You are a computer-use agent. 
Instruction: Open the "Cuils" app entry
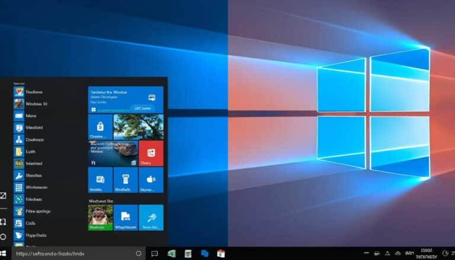(25, 223)
